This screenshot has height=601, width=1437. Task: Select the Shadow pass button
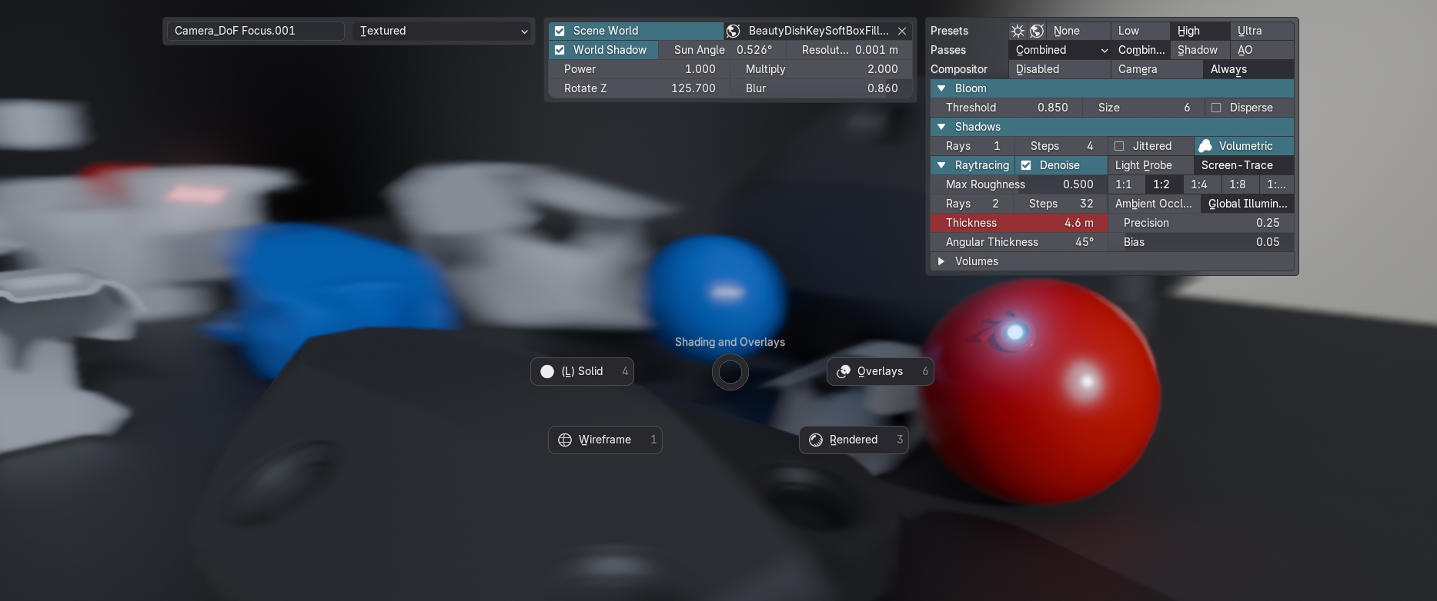1200,50
